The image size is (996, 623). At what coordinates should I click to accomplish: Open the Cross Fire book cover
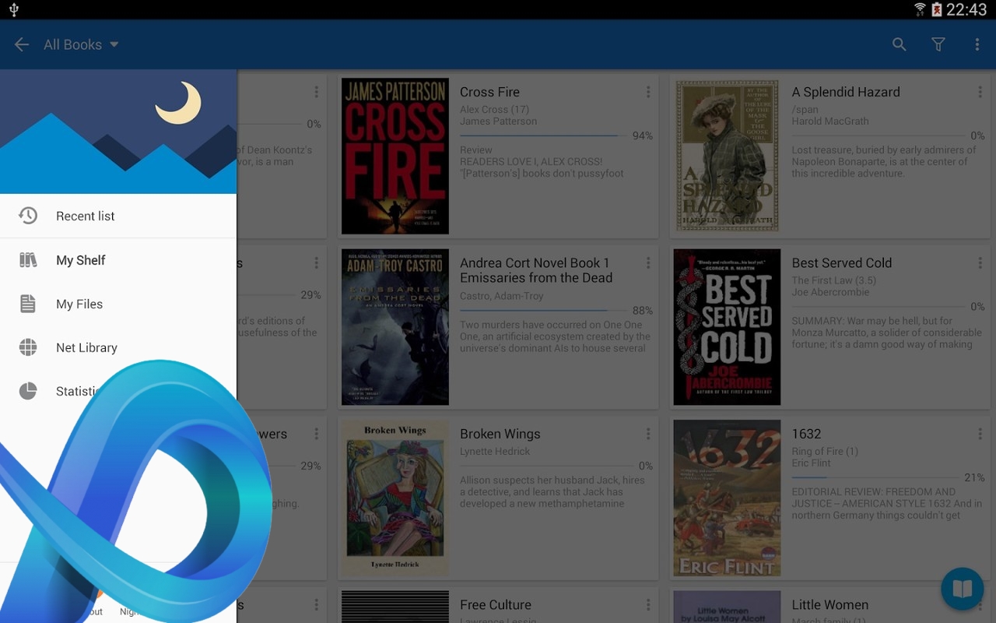pyautogui.click(x=395, y=156)
